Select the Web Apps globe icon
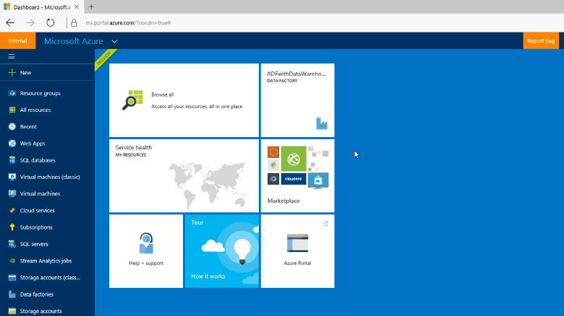Viewport: 564px width, 316px height. 12,144
